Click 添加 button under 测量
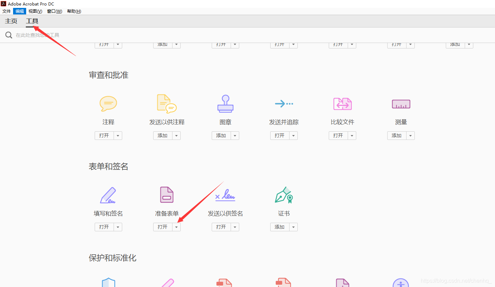This screenshot has width=495, height=287. click(x=397, y=135)
